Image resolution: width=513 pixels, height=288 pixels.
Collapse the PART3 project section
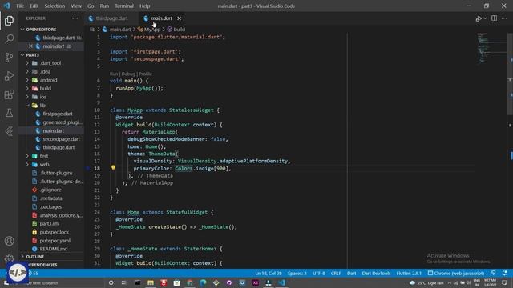[x=22, y=55]
